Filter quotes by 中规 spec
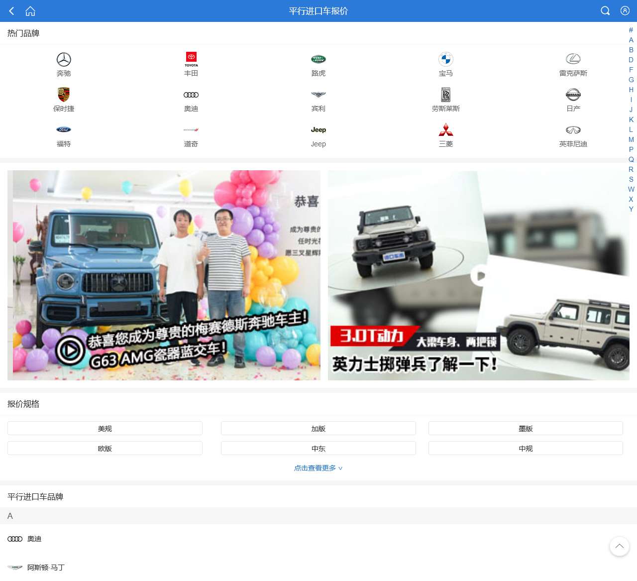The image size is (637, 581). pos(526,448)
